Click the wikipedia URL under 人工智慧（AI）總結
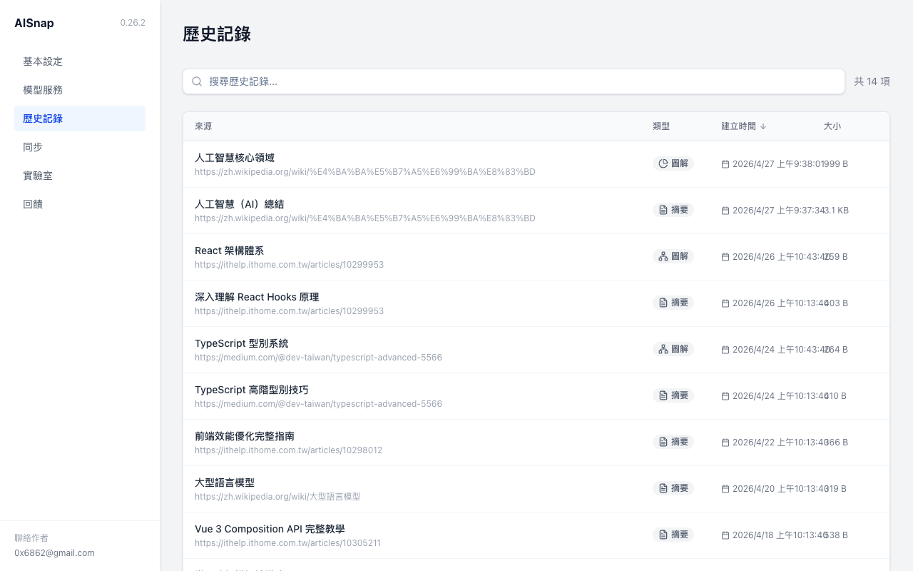The height and width of the screenshot is (571, 913). [365, 218]
